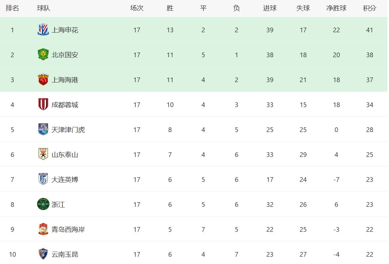Click the 净胜球 column header

coord(336,8)
